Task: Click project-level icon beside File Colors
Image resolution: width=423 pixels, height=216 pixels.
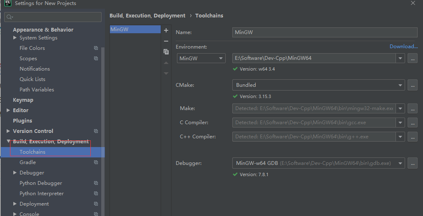Action: 96,48
